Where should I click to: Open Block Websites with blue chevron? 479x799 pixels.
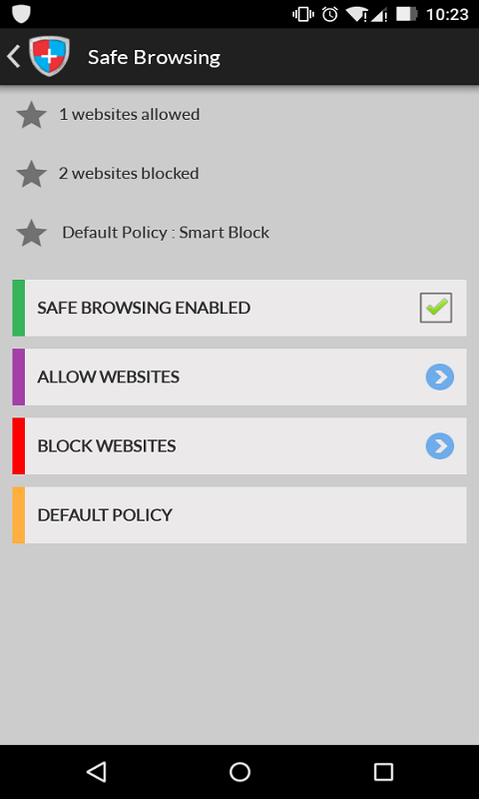coord(440,446)
